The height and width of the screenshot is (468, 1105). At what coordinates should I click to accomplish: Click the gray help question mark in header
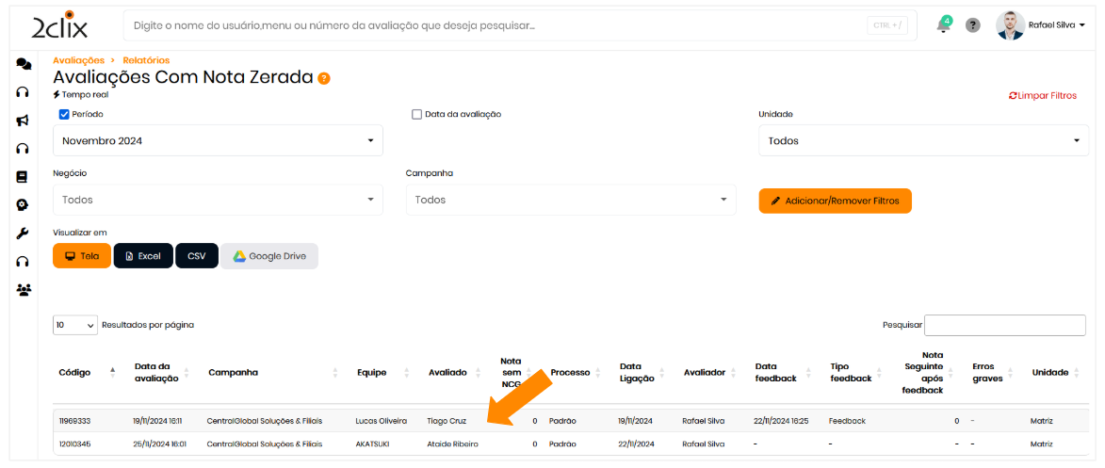(973, 25)
